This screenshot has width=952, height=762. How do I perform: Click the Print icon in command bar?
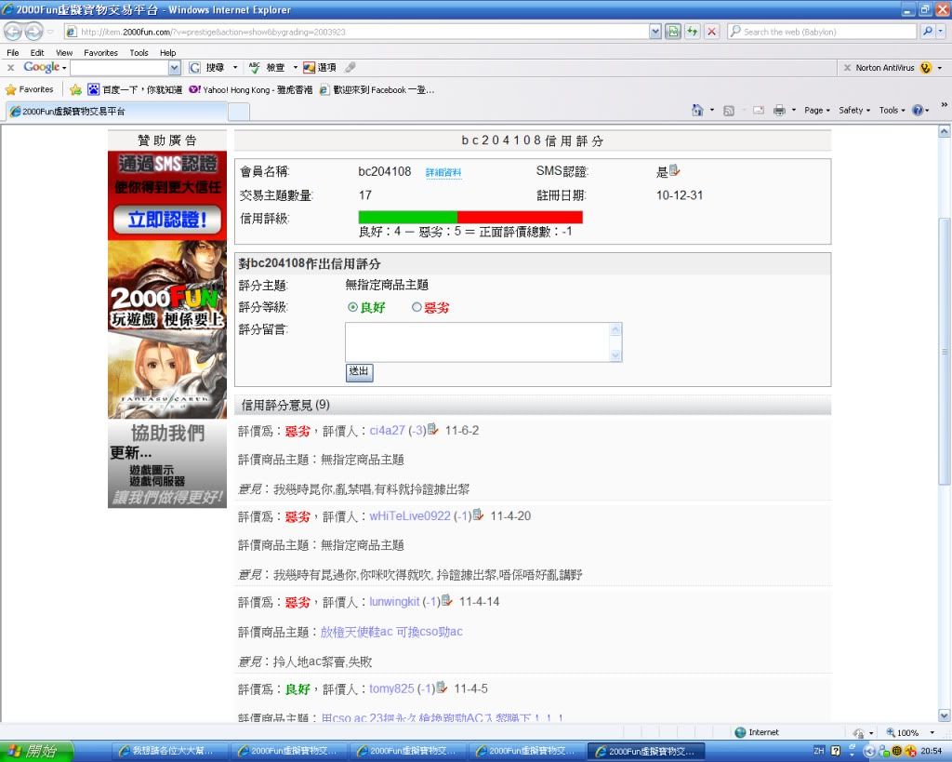pos(779,110)
